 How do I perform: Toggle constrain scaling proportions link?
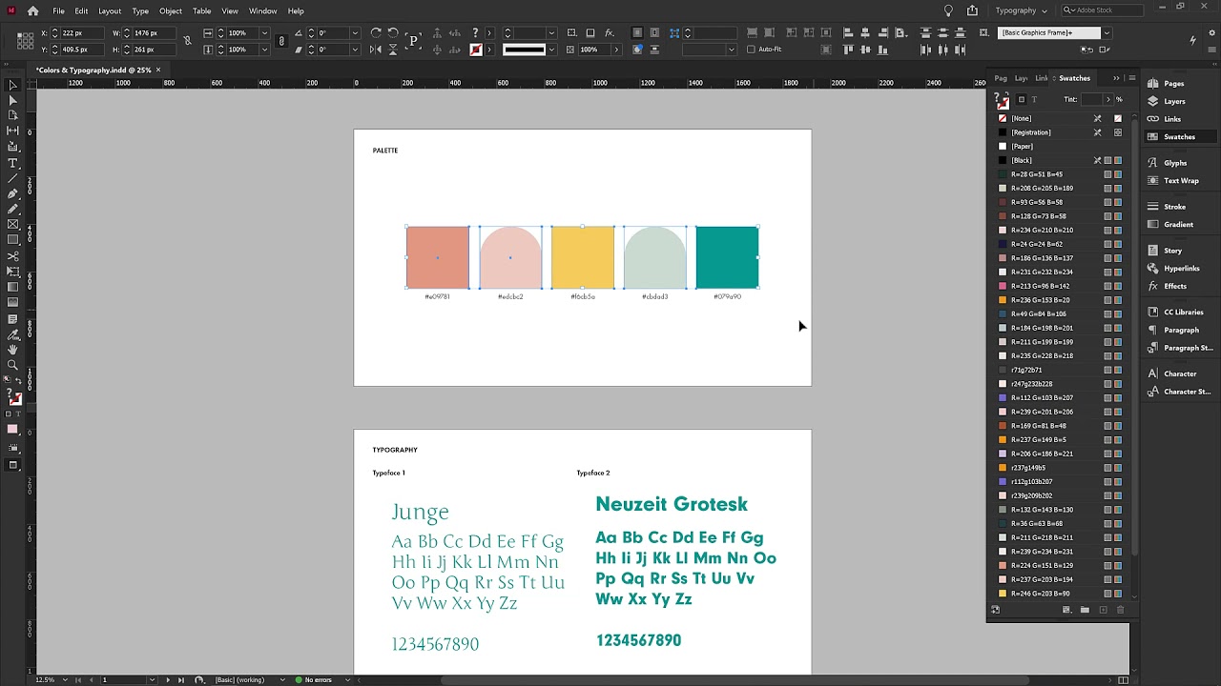click(280, 41)
